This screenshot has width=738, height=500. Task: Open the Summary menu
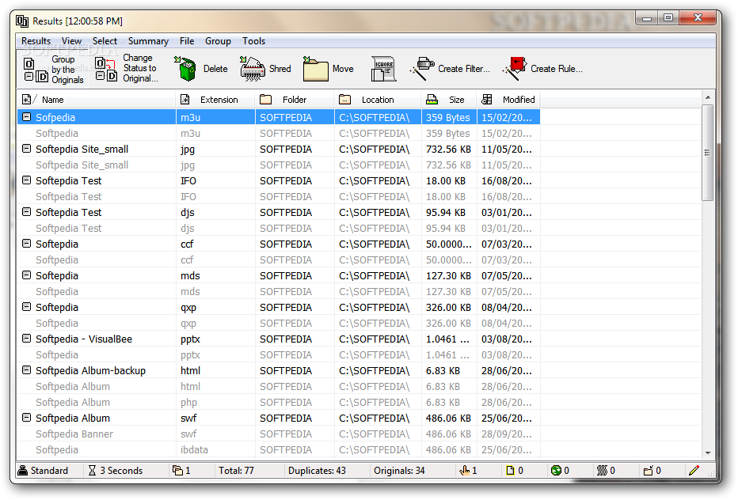(148, 41)
